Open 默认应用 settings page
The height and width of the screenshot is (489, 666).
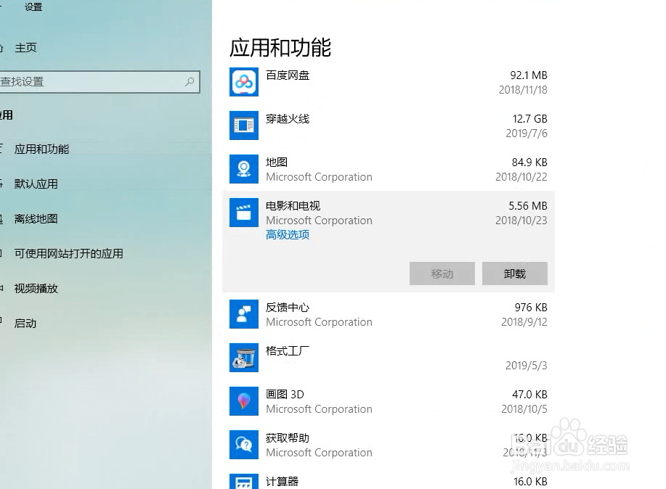click(x=36, y=184)
